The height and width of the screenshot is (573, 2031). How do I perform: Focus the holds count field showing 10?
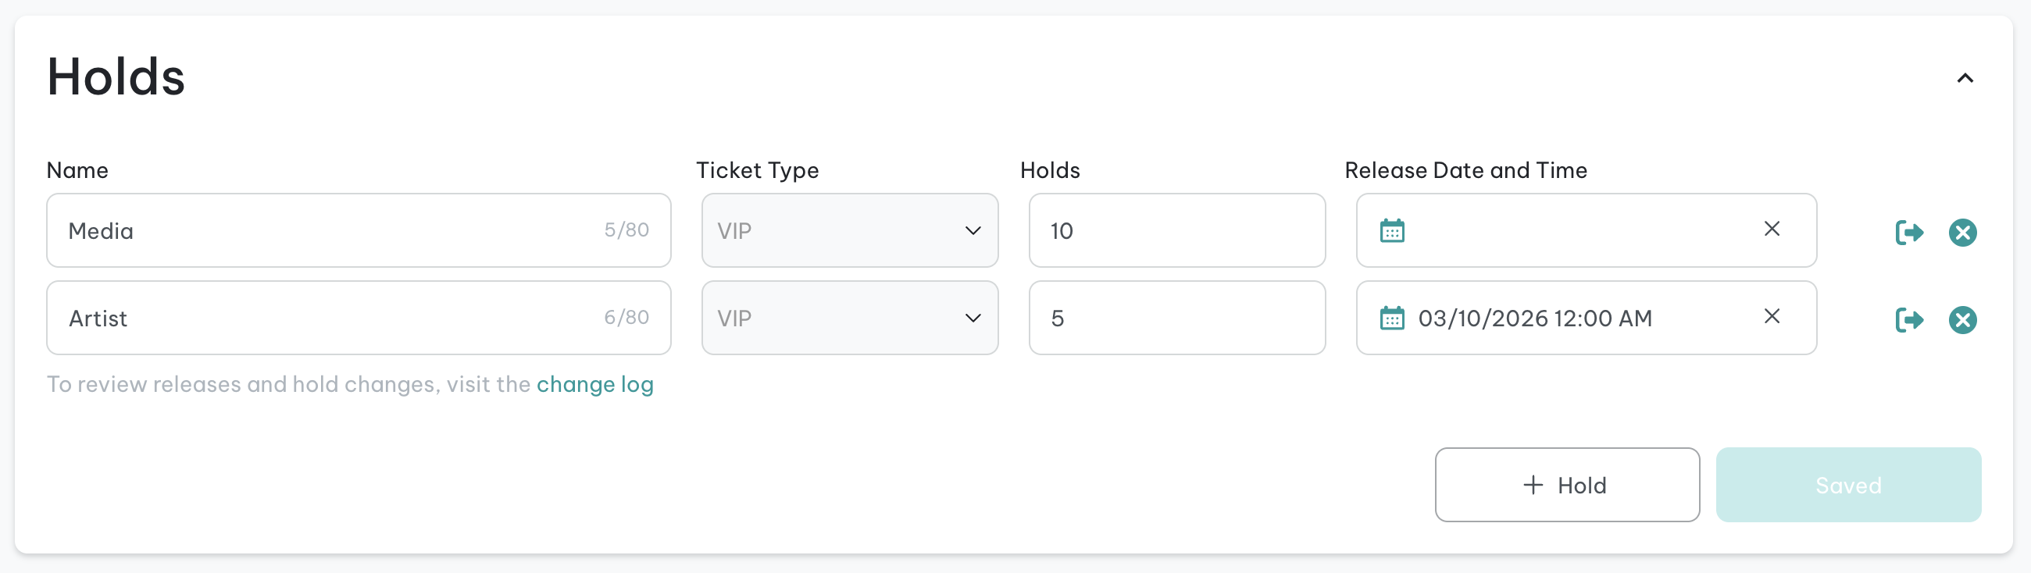pyautogui.click(x=1176, y=231)
